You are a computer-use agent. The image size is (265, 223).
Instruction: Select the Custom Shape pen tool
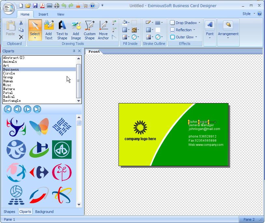[x=90, y=30]
